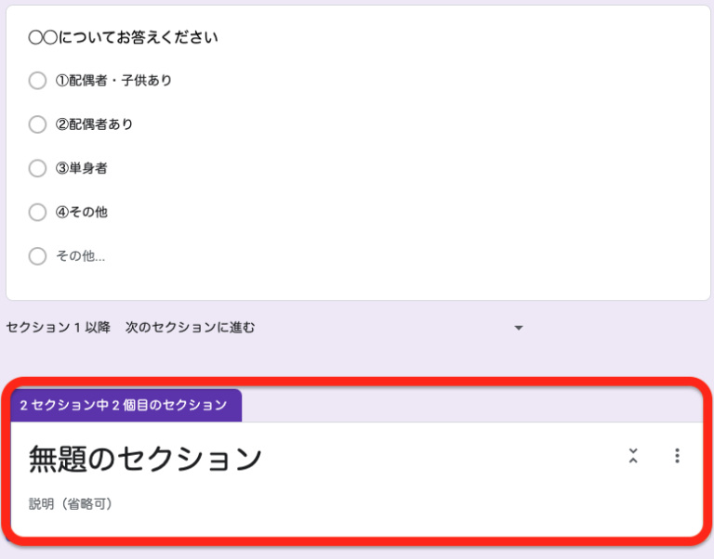Select the ①配偶者・子供あり radio button
The height and width of the screenshot is (559, 714).
37,81
